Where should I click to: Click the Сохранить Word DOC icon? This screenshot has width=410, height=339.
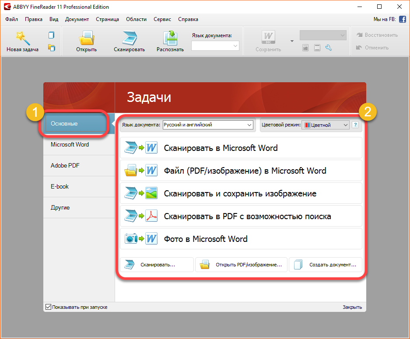tap(268, 37)
